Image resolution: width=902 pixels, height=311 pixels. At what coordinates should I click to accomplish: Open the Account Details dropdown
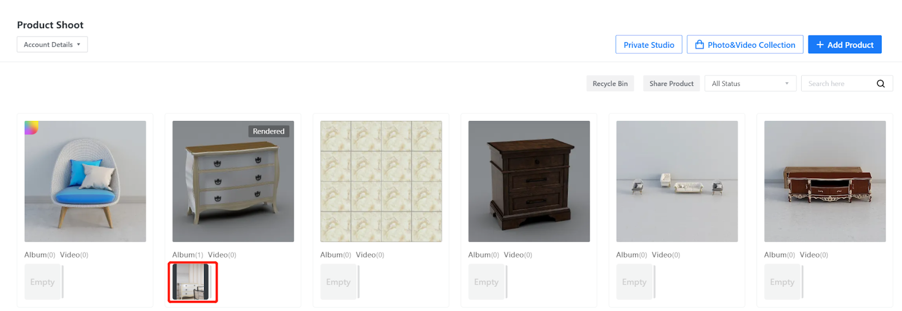point(52,44)
